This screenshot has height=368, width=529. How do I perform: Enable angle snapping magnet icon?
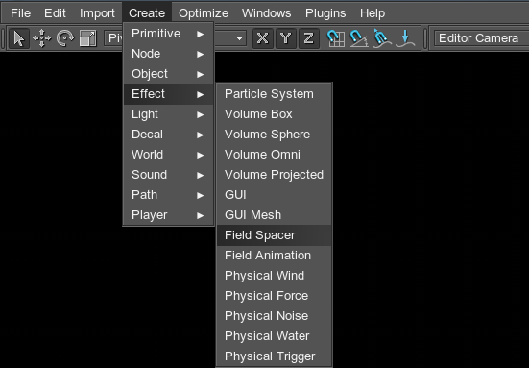point(359,38)
